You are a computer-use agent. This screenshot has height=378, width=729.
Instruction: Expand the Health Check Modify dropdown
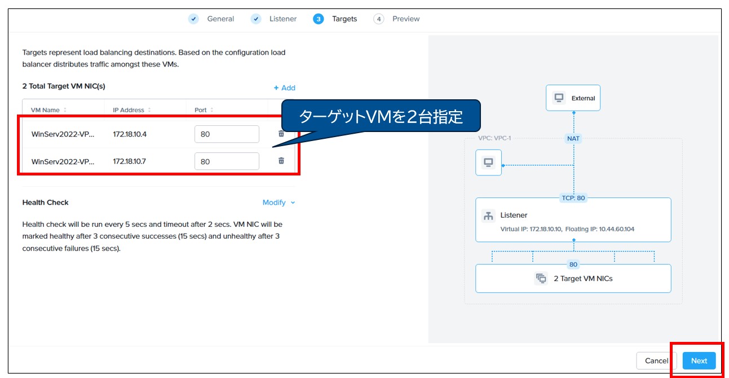pyautogui.click(x=279, y=203)
